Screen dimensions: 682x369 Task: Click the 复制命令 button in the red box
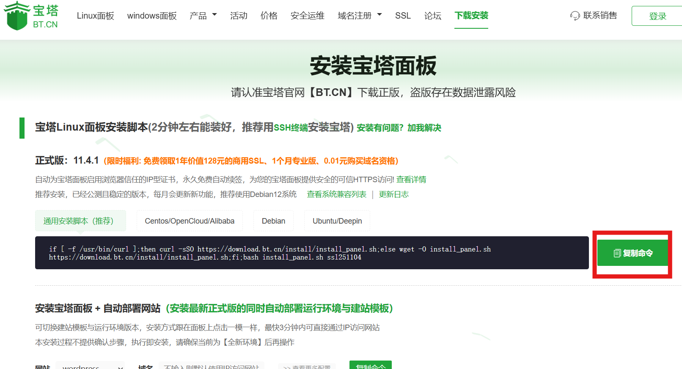click(632, 253)
